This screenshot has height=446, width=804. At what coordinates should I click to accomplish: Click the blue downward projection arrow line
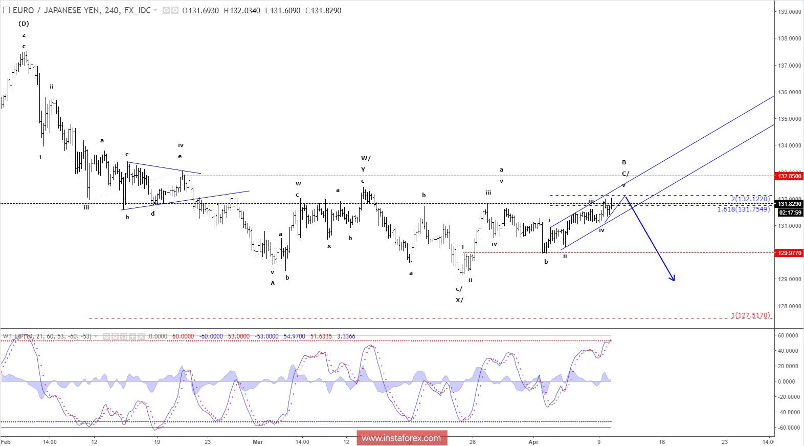[651, 240]
